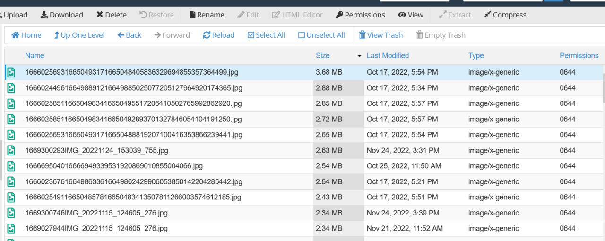Rename the selected file
Screen dimensions: 605x241
coord(207,15)
